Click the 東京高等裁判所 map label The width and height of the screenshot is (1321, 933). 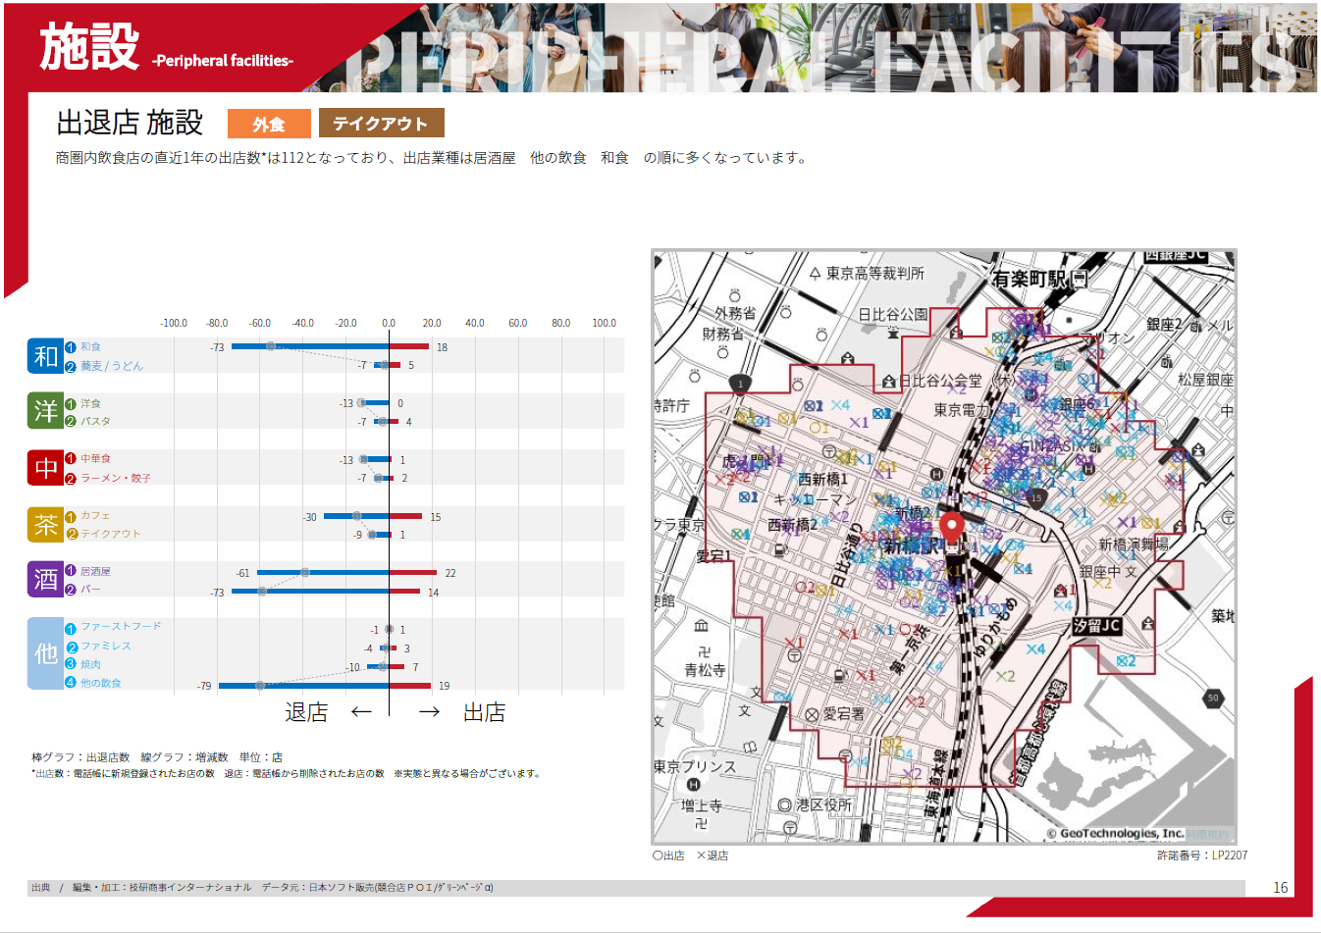pyautogui.click(x=873, y=274)
